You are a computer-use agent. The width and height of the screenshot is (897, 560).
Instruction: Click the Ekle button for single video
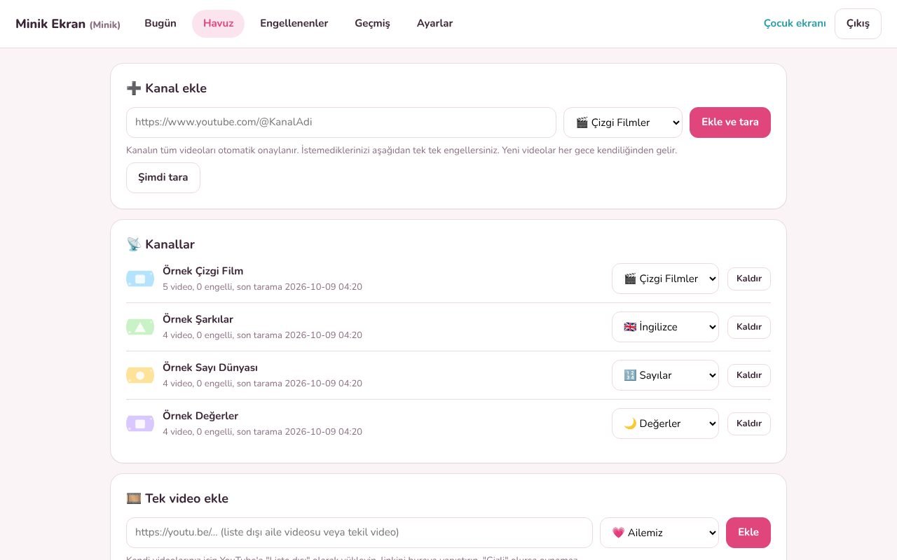click(748, 533)
